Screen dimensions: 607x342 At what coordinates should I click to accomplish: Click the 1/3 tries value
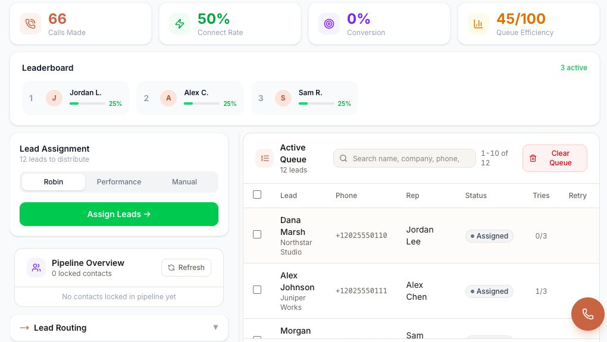coord(541,291)
